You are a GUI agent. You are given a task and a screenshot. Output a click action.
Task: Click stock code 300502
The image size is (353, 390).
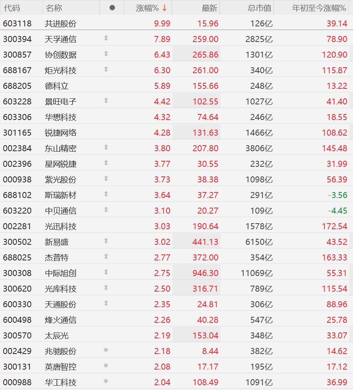click(17, 242)
